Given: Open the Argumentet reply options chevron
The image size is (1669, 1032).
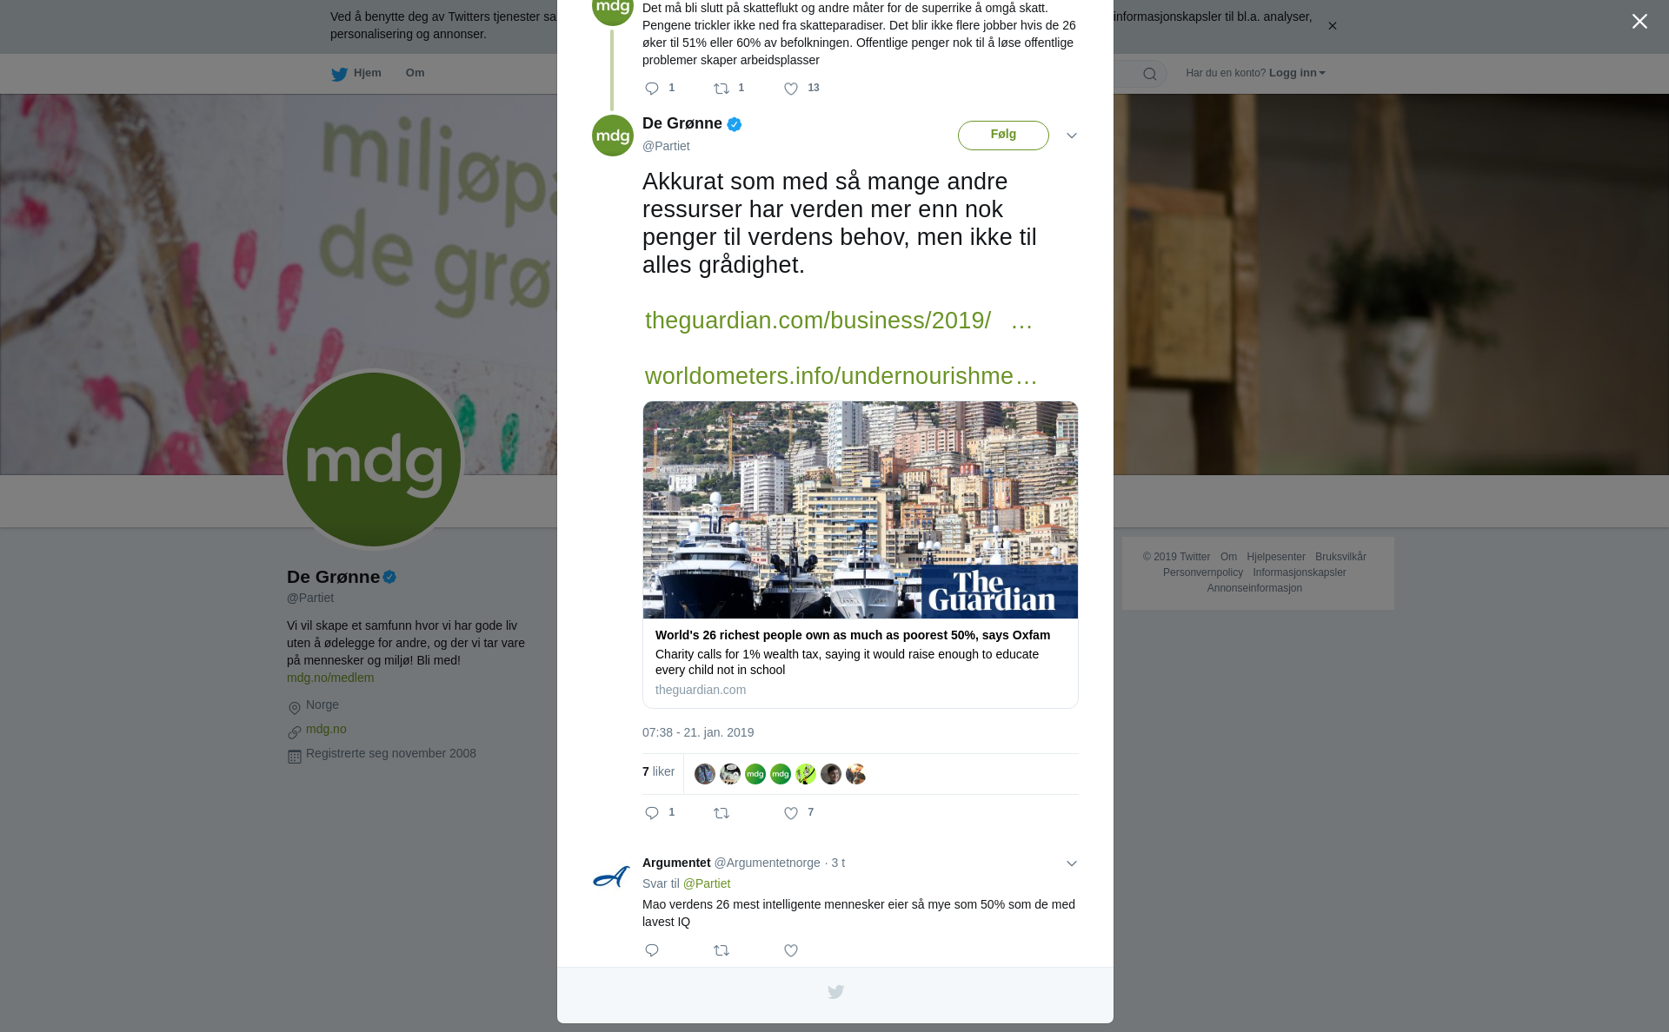Looking at the screenshot, I should pos(1071,863).
